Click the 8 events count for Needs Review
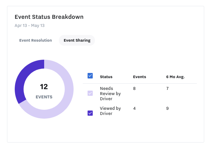 click(134, 88)
